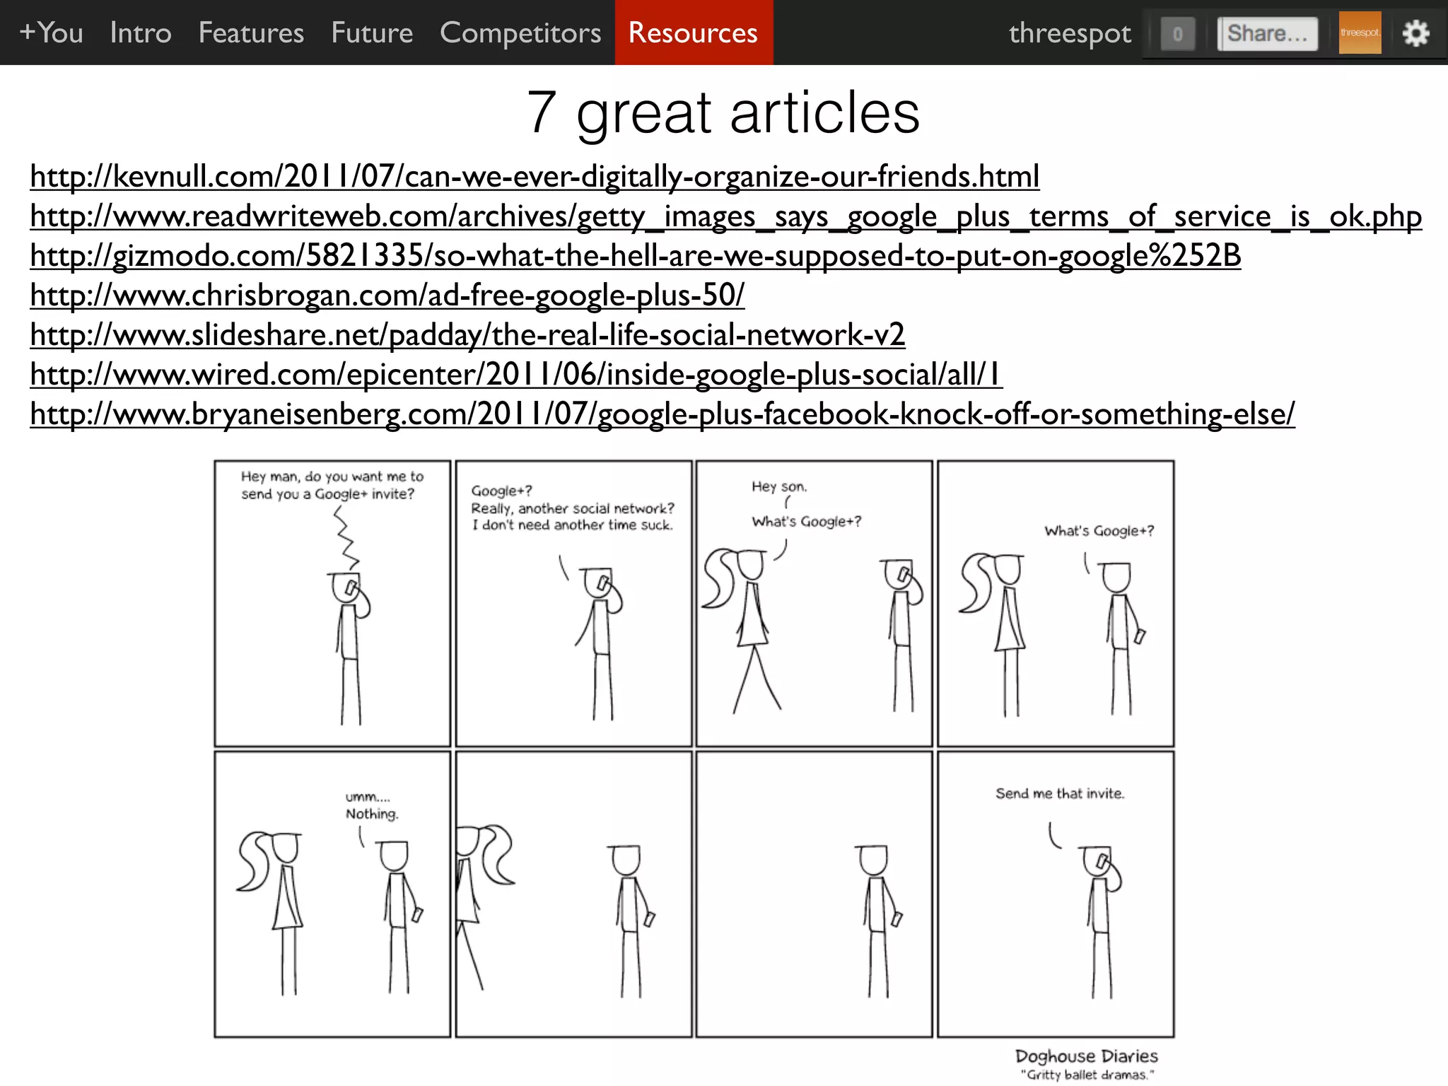Click the '7 great articles' heading
This screenshot has height=1086, width=1448.
pyautogui.click(x=723, y=113)
